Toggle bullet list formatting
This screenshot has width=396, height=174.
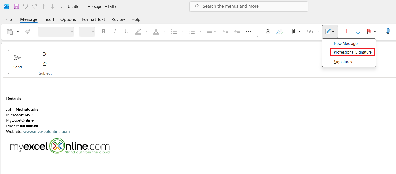pos(174,31)
